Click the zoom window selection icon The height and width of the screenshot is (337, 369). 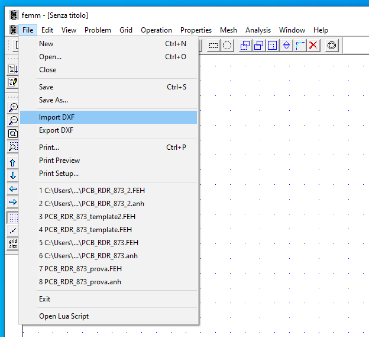12,146
